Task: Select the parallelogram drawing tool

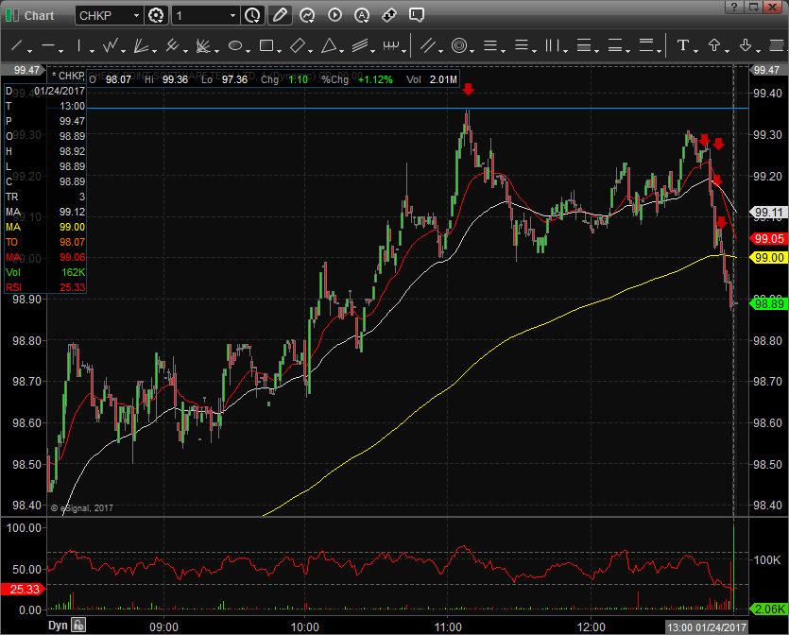Action: 298,45
